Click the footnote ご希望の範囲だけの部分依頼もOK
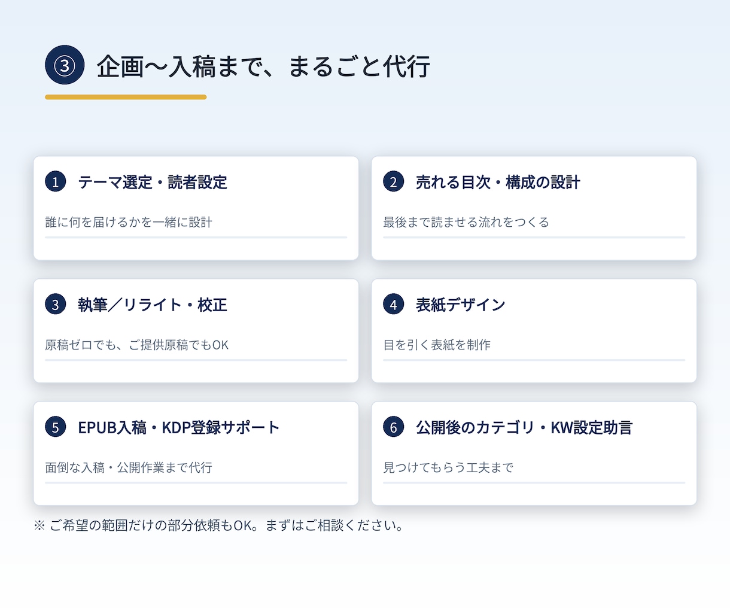Screen dimensions: 730x608 [219, 525]
